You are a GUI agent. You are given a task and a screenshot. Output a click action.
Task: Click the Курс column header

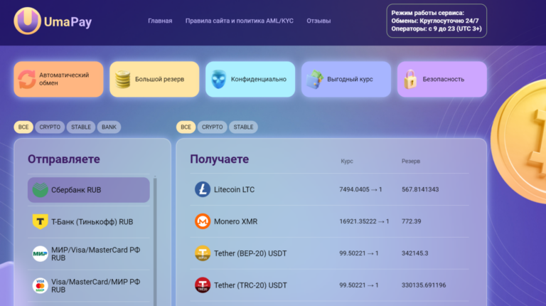347,161
